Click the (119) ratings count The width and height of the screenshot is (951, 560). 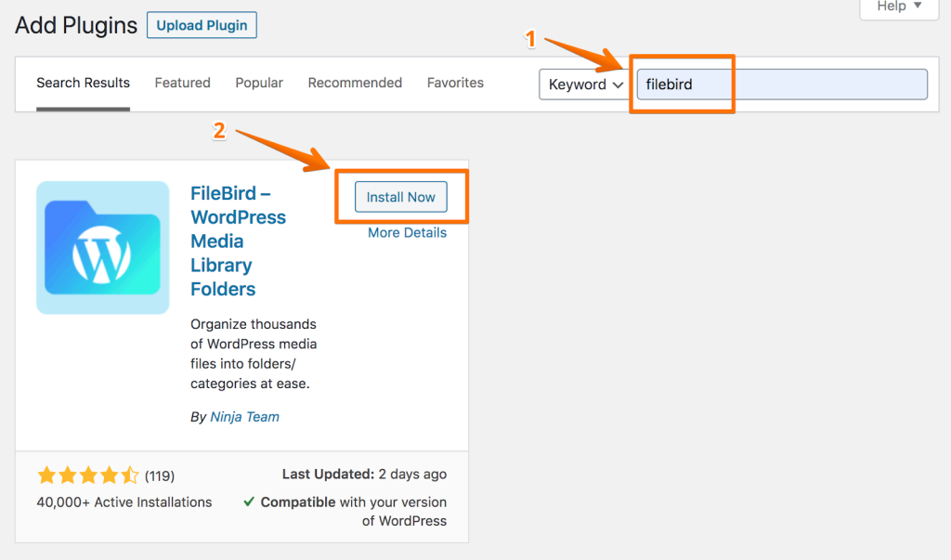click(160, 475)
